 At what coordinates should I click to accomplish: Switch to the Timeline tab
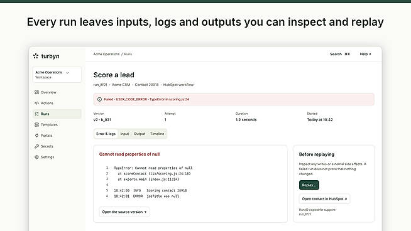(x=157, y=134)
